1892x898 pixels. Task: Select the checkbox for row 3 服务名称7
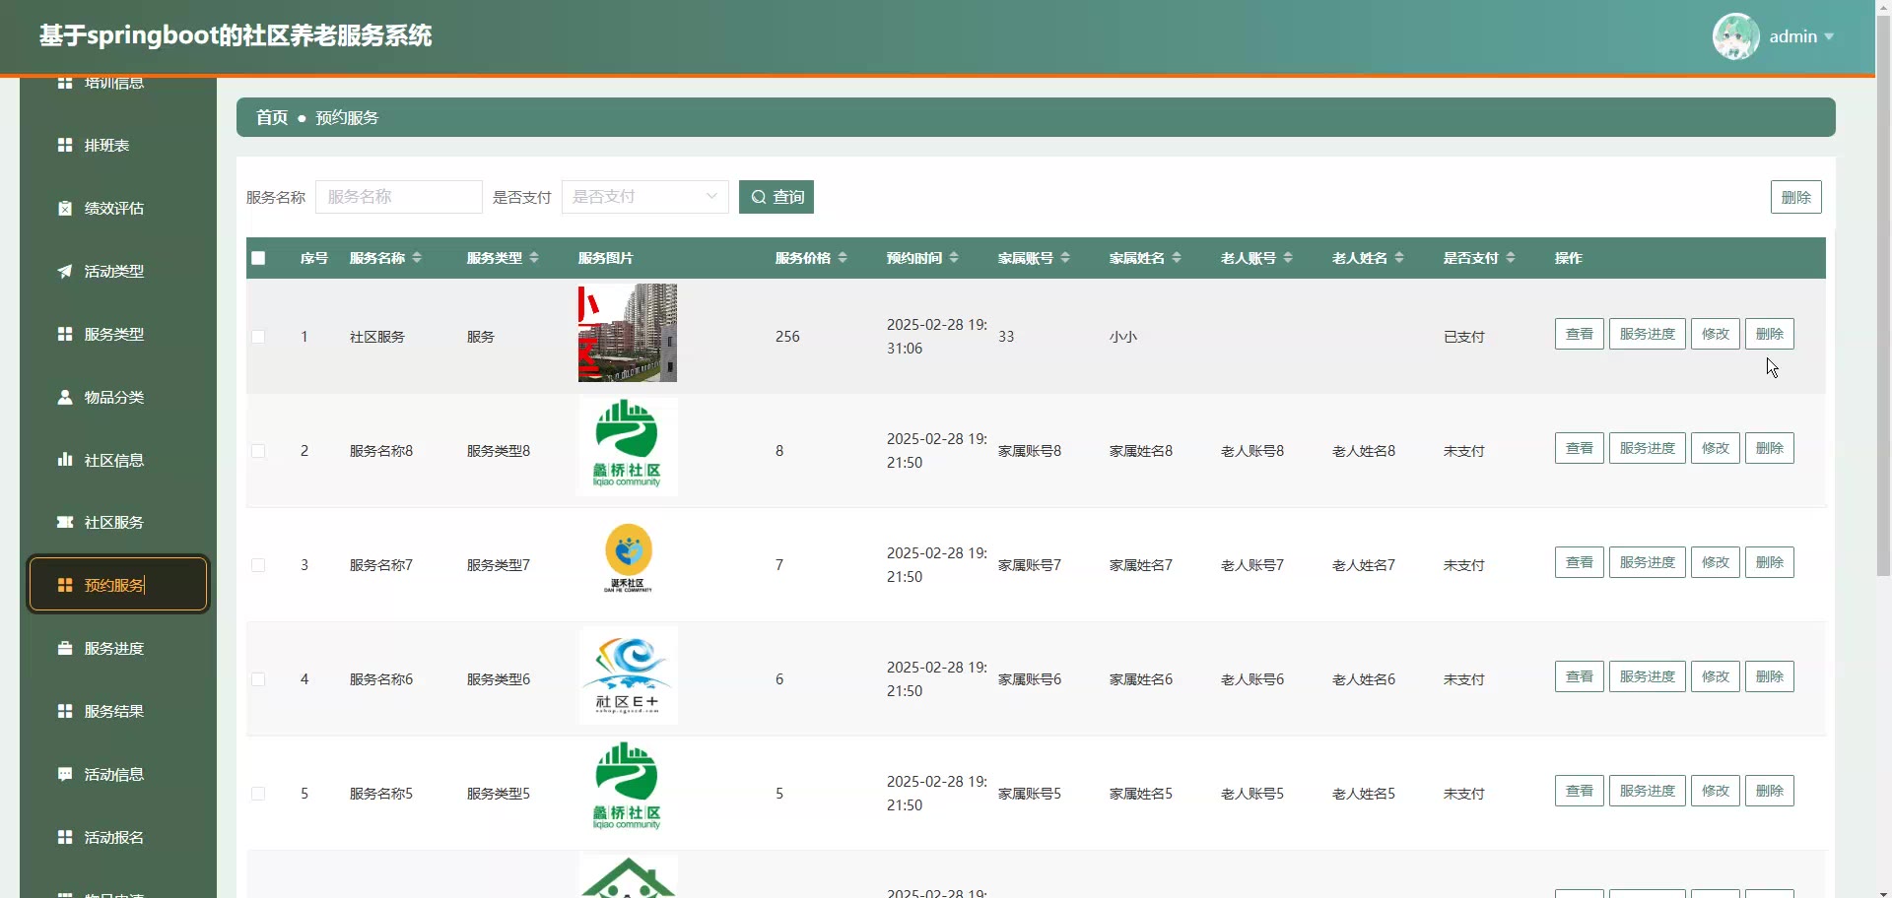[x=258, y=565]
